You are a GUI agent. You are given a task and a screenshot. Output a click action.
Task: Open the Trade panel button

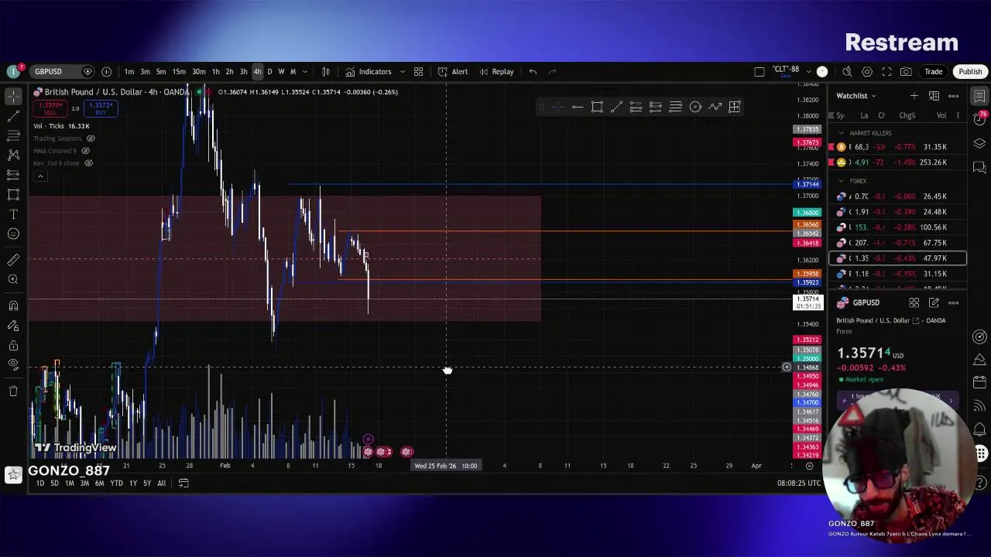point(933,71)
